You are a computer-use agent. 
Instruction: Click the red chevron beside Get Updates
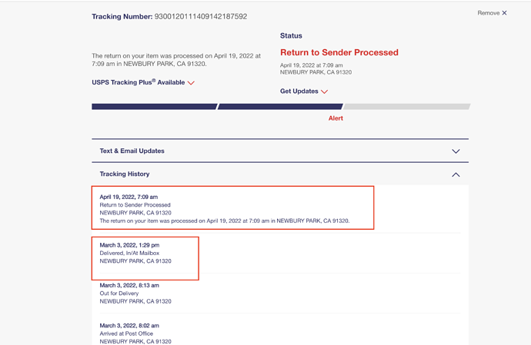pyautogui.click(x=325, y=91)
